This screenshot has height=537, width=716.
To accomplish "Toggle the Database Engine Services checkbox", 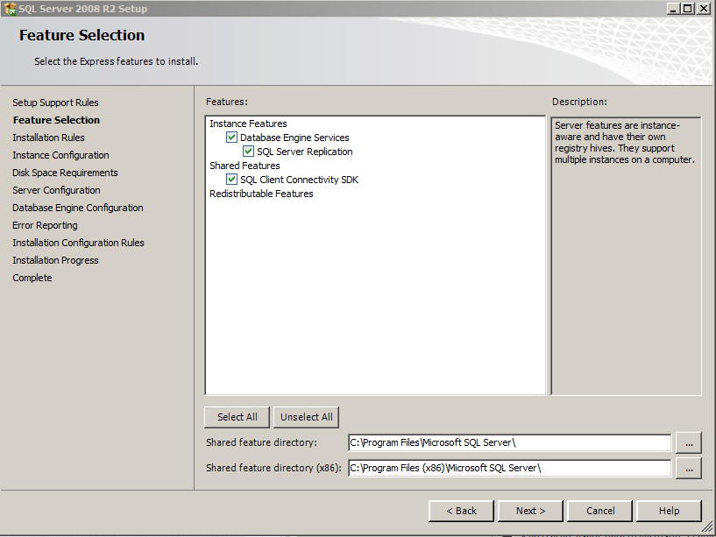I will (231, 138).
